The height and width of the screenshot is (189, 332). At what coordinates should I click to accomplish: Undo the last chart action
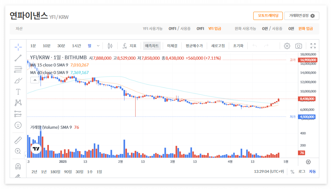tap(255, 46)
